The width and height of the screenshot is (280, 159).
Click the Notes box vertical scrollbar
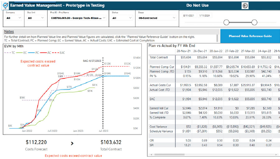coord(217,38)
